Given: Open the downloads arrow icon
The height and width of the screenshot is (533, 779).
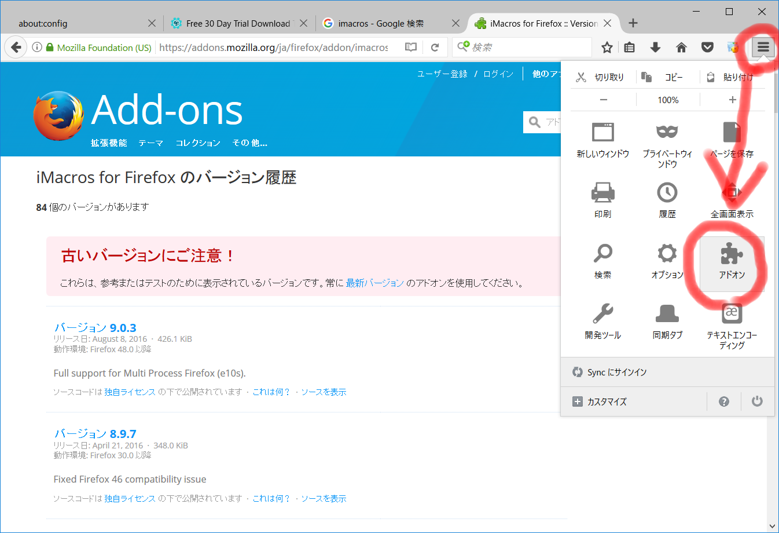Looking at the screenshot, I should (655, 48).
